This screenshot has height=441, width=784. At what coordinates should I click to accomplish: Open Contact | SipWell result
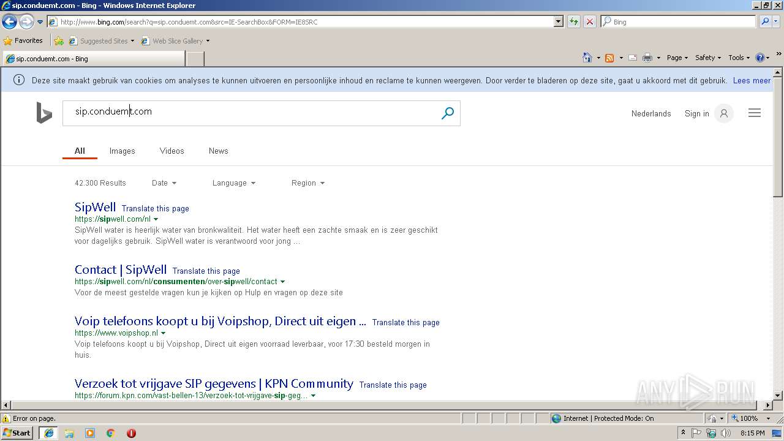pos(121,269)
